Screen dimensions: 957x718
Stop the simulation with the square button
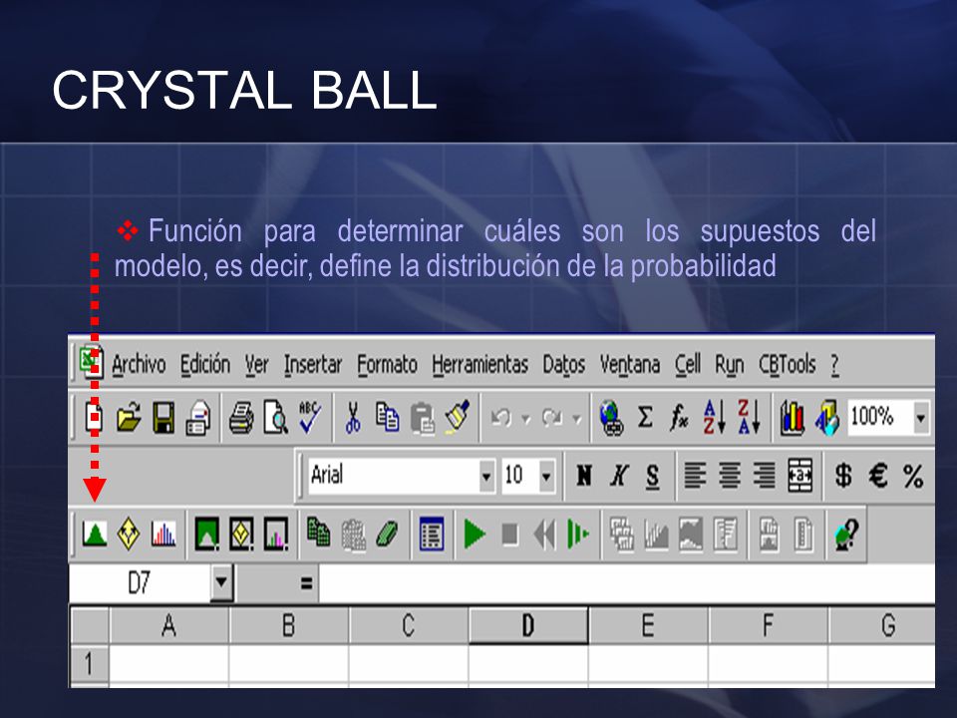509,535
